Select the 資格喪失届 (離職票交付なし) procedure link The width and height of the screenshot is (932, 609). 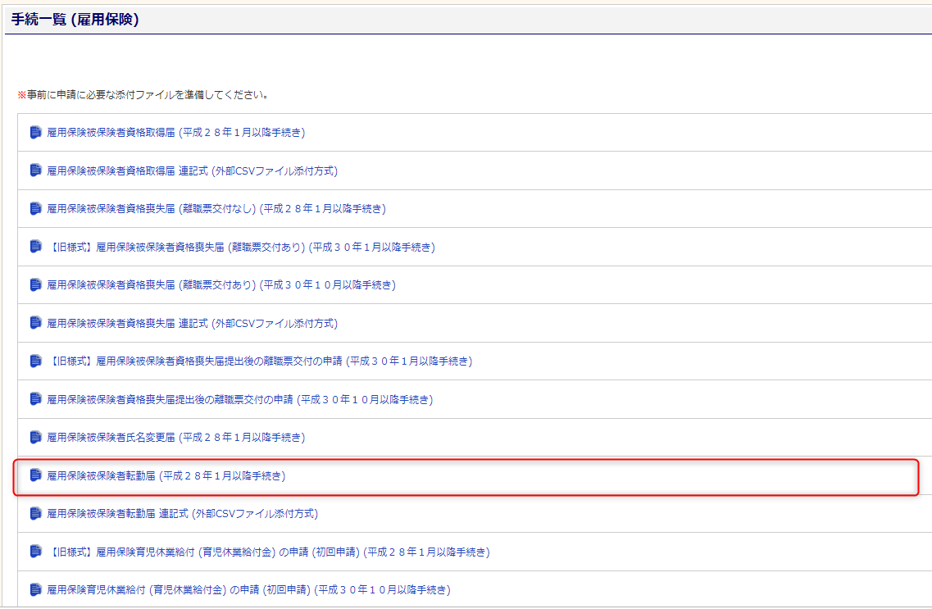click(x=216, y=209)
